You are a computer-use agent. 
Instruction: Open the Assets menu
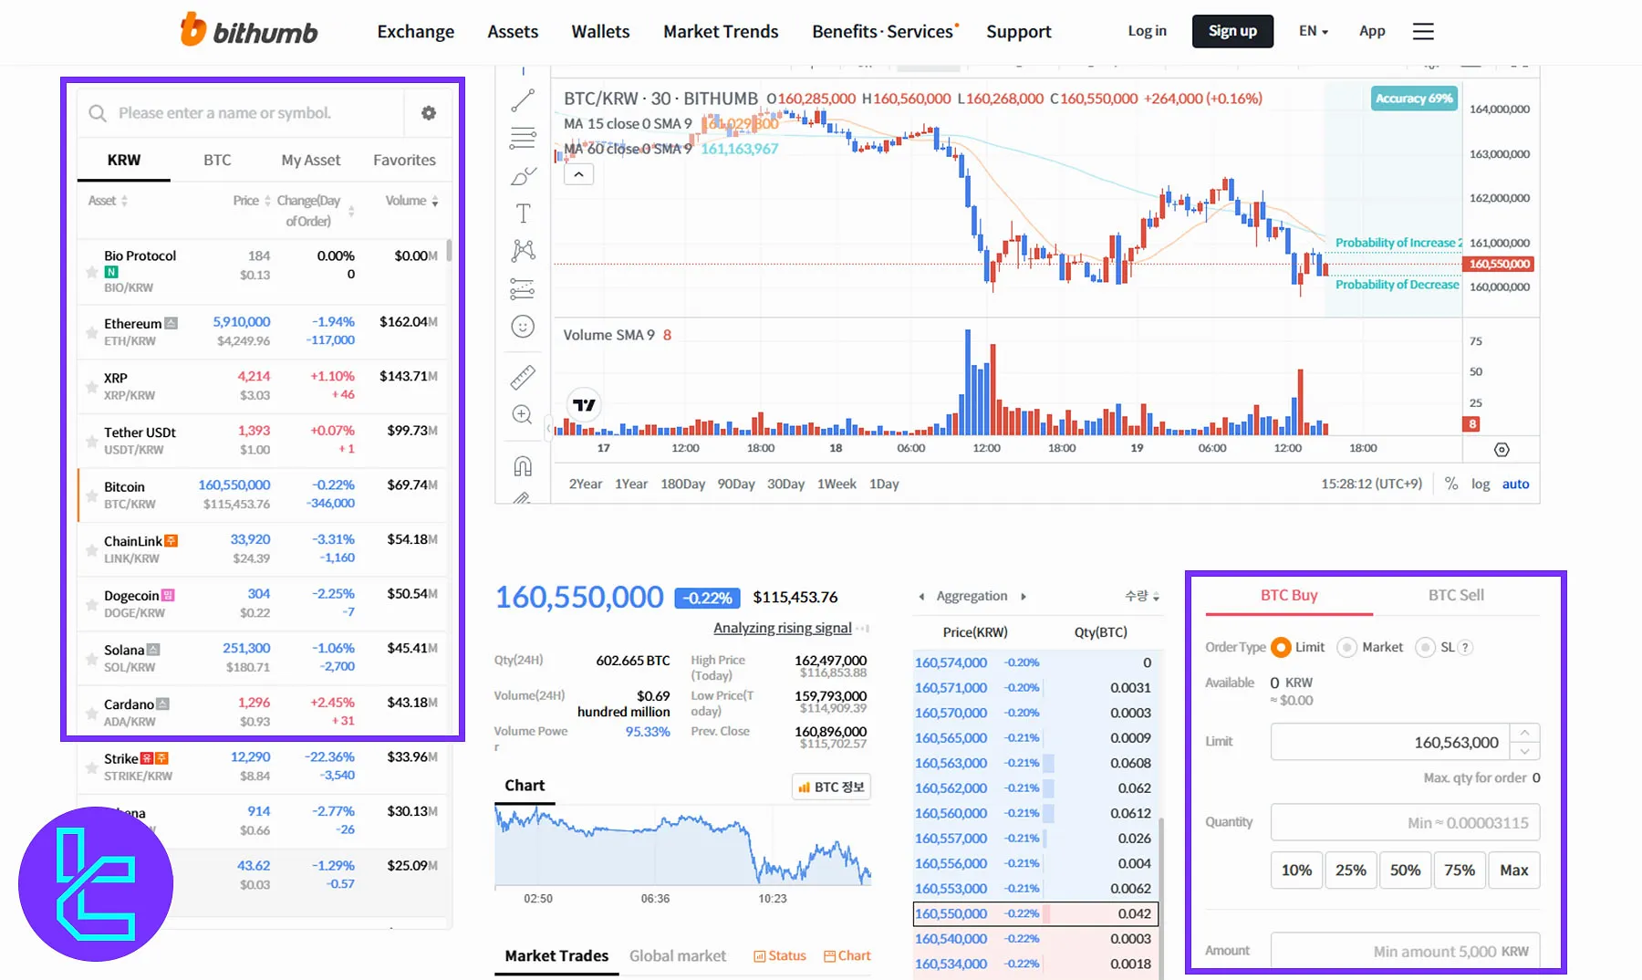[x=513, y=31]
